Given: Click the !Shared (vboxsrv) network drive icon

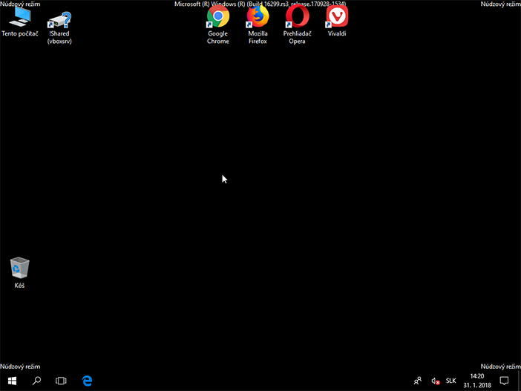Looking at the screenshot, I should click(59, 19).
